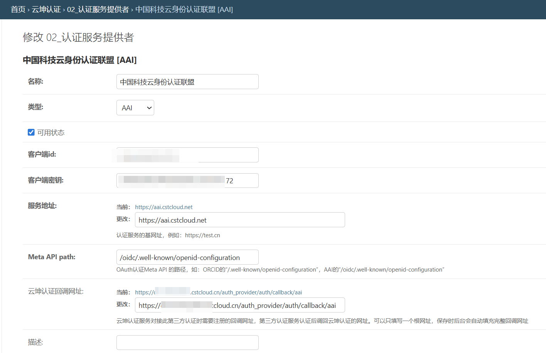
Task: Open the 类型 dropdown showing AAI
Action: click(x=135, y=108)
